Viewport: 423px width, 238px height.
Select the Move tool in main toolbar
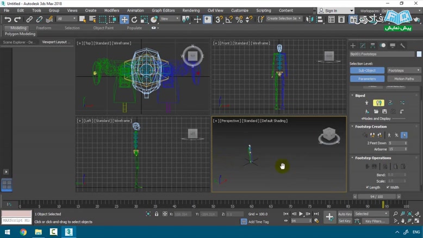[125, 20]
